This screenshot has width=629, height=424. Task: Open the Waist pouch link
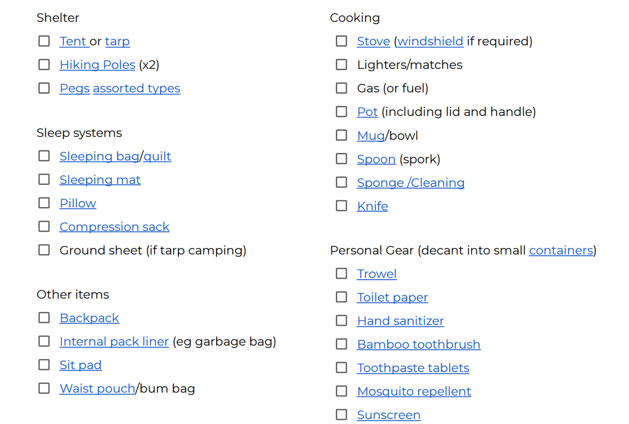pyautogui.click(x=97, y=388)
